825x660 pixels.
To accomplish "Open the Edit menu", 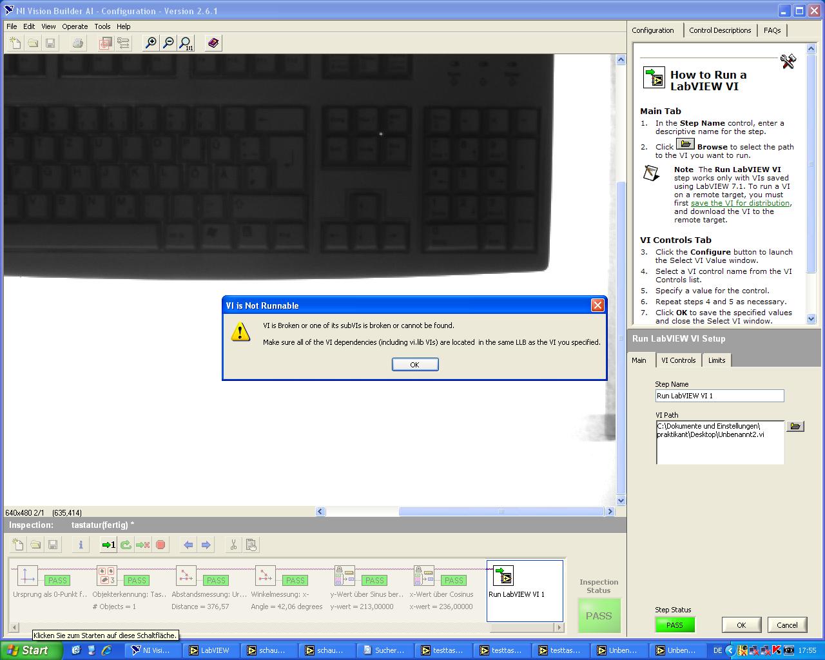I will point(29,26).
